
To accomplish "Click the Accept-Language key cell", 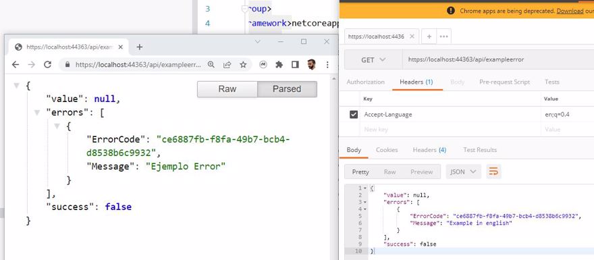I will 450,114.
